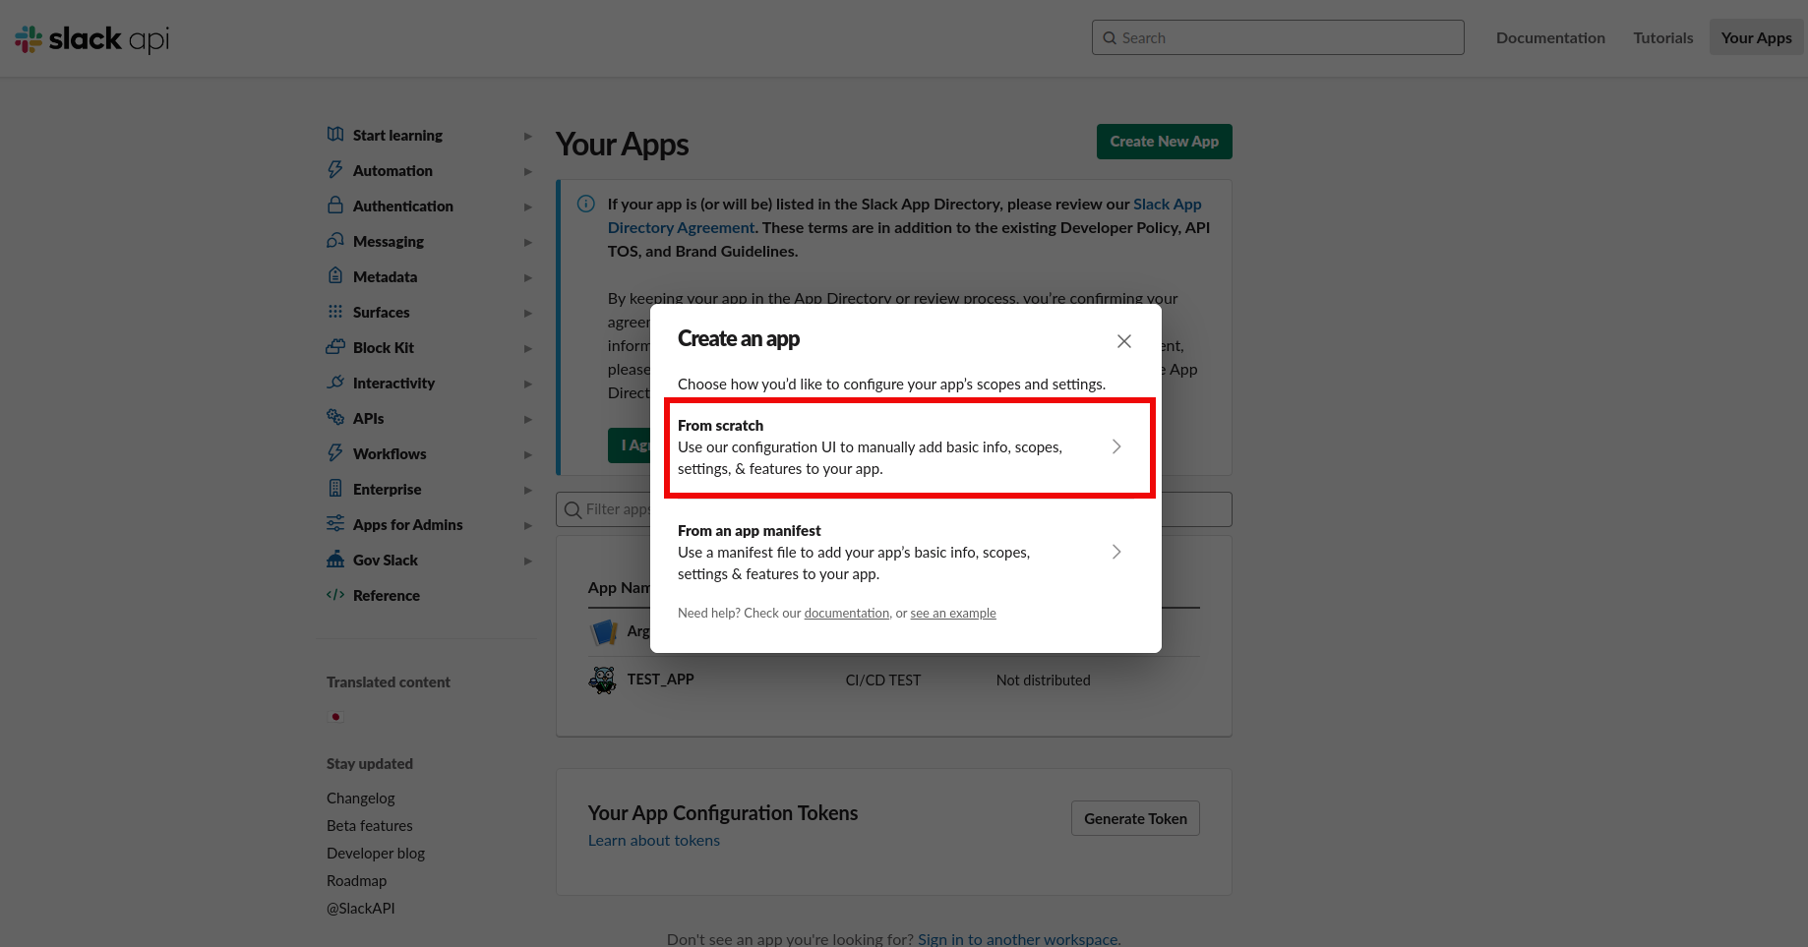Image resolution: width=1808 pixels, height=947 pixels.
Task: Click the Create New App button
Action: [1165, 142]
